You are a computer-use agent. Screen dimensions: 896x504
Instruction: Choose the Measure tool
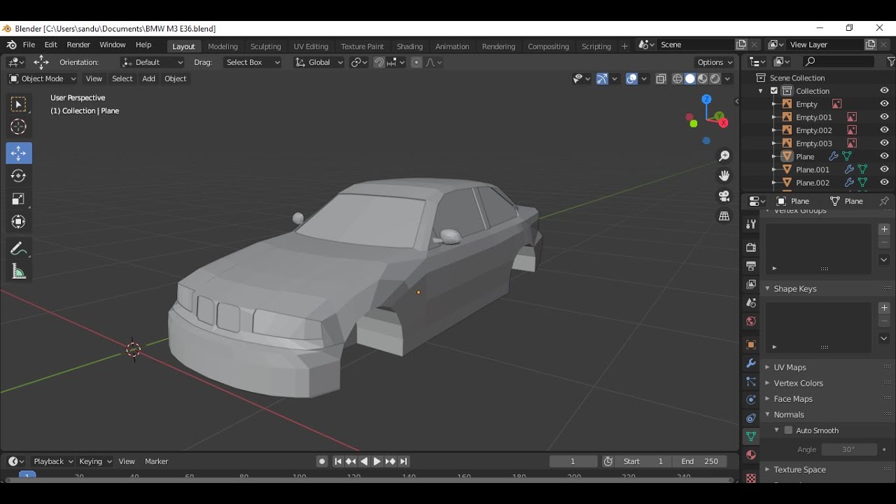18,272
